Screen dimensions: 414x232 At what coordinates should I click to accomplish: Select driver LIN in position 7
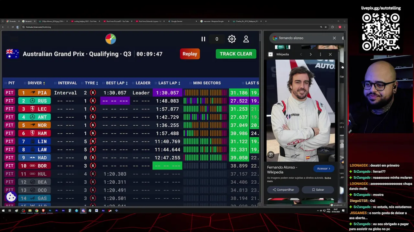tap(34, 141)
